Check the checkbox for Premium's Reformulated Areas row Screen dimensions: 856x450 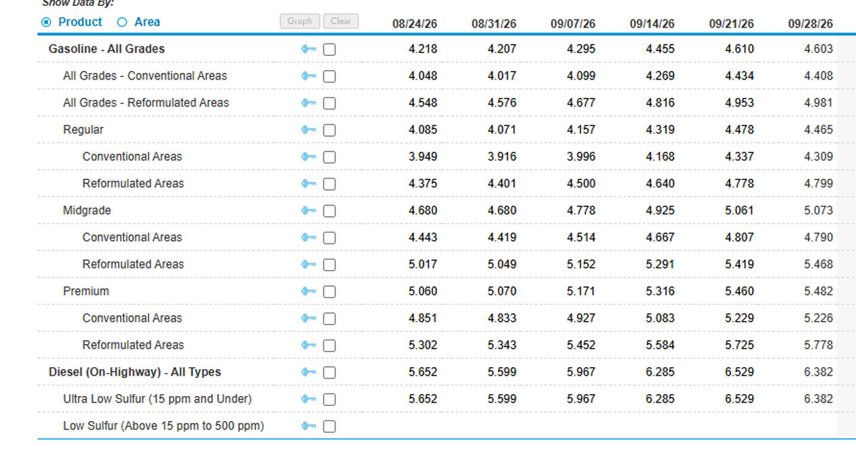(x=329, y=345)
